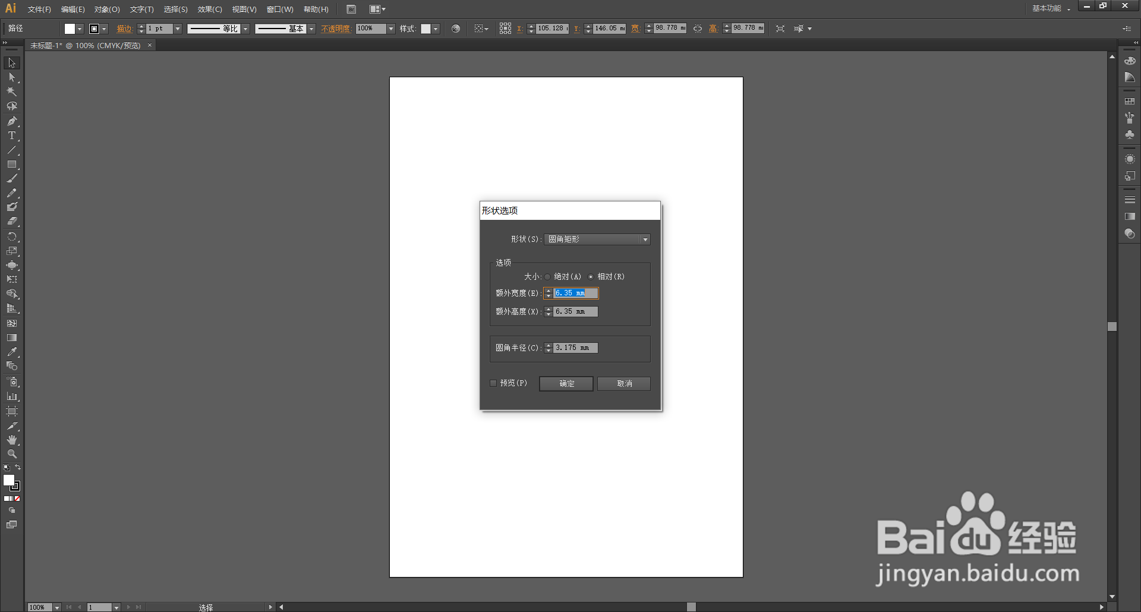Click the fill color swatch in control bar
The width and height of the screenshot is (1141, 612).
tap(70, 29)
